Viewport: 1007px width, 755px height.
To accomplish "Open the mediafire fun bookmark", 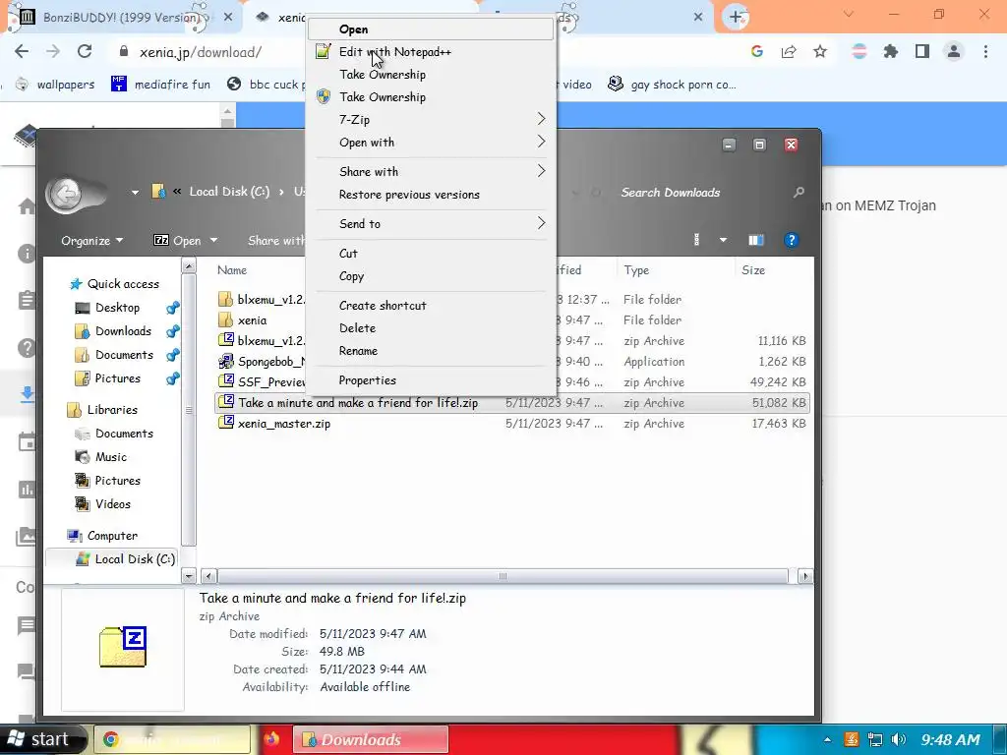I will point(160,85).
